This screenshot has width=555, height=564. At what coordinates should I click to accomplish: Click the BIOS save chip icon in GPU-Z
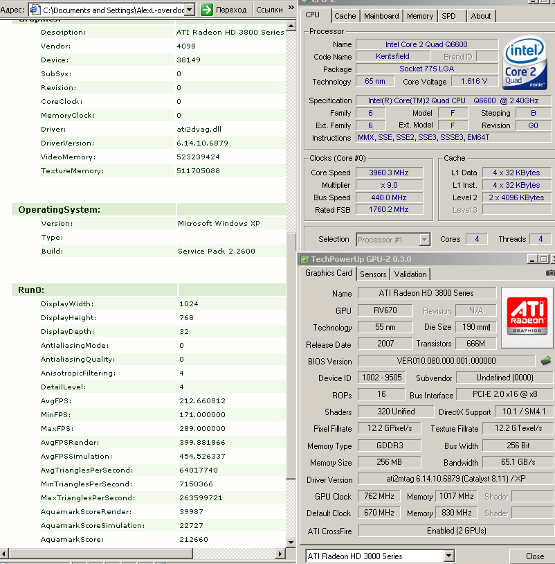coord(546,360)
